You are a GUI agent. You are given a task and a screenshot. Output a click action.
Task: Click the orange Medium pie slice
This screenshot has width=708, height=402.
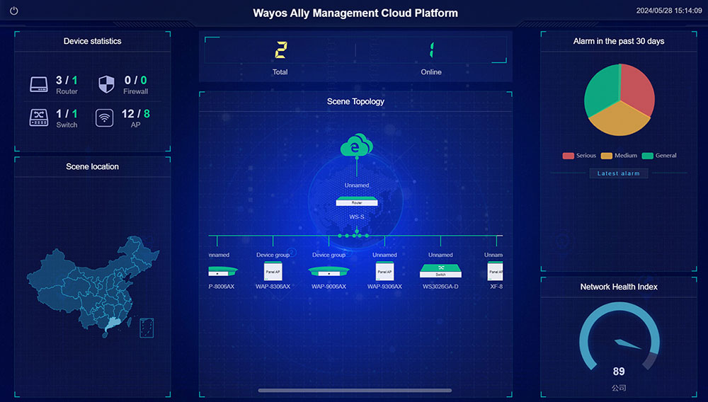click(619, 120)
